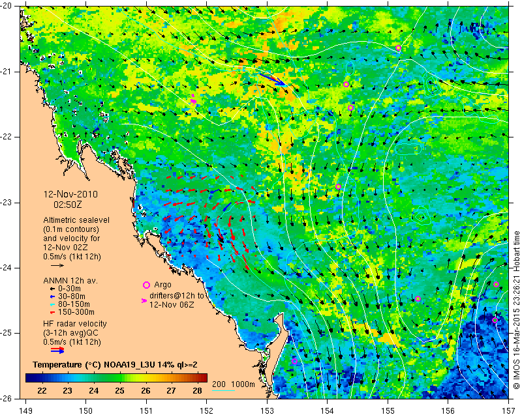Click the 'drifters@12h to' legend text

tap(176, 296)
